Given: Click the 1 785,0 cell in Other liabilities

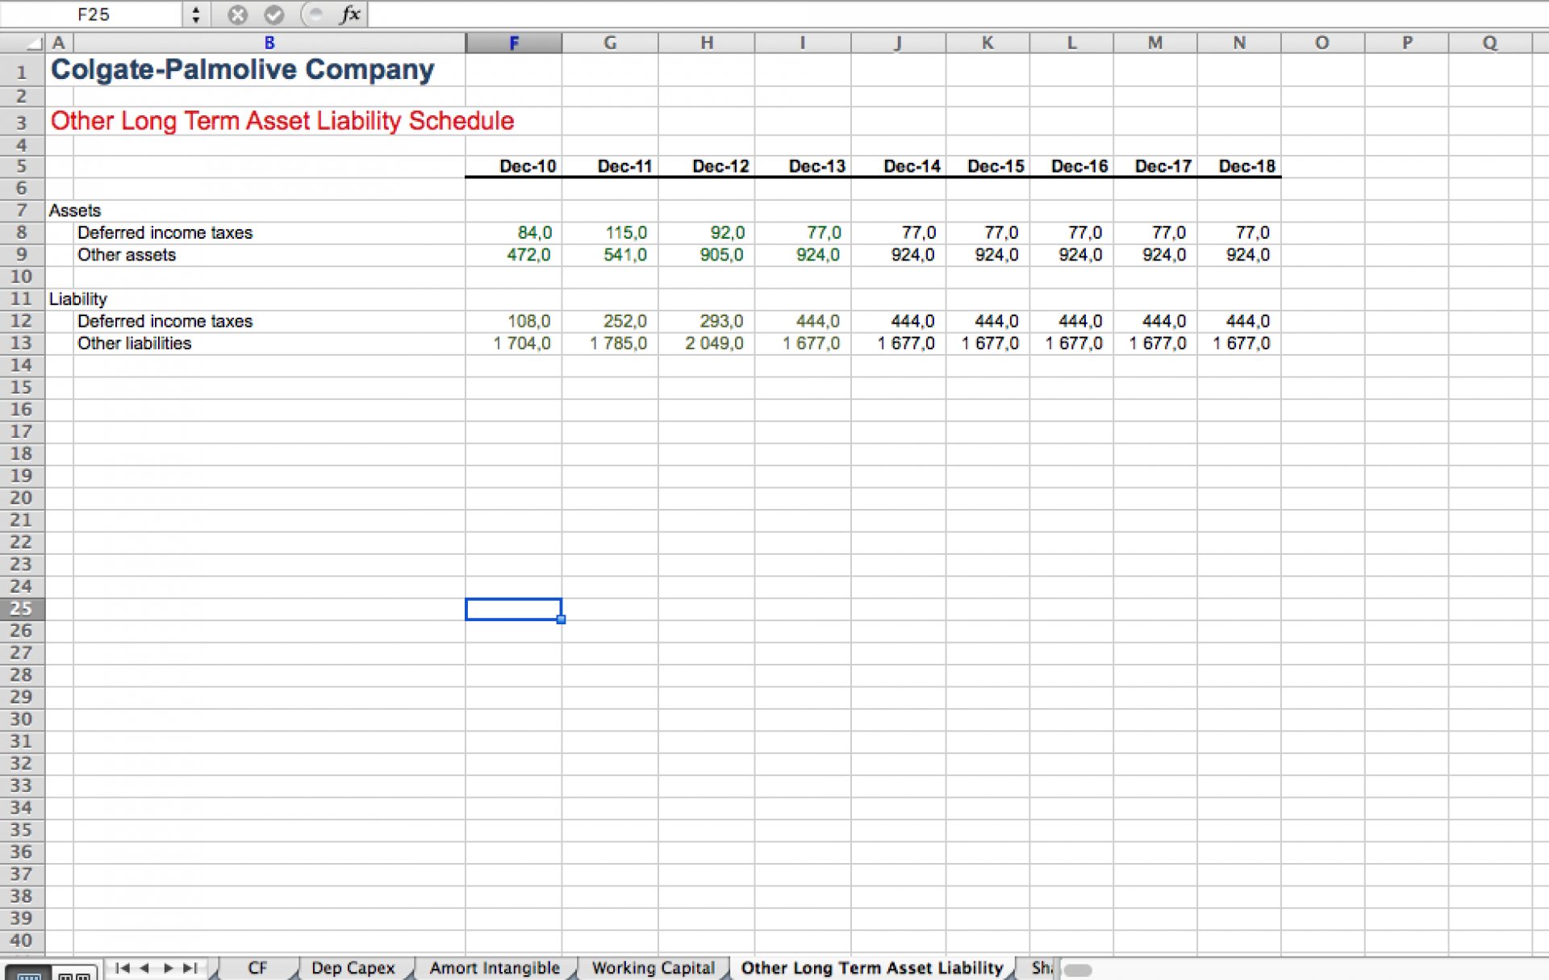Looking at the screenshot, I should (x=610, y=344).
